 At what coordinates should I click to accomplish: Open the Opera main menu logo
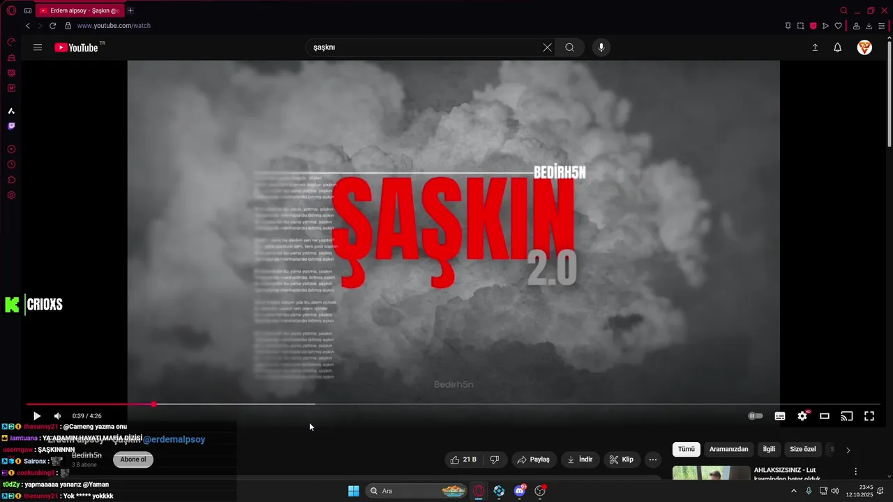coord(11,10)
